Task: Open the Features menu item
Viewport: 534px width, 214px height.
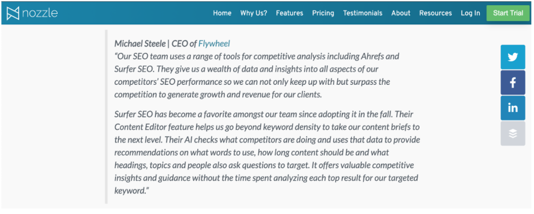Action: (x=289, y=13)
